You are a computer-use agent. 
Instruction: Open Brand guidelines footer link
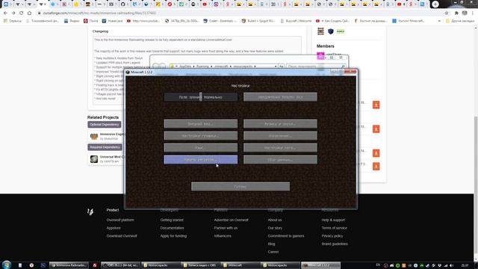tap(335, 244)
